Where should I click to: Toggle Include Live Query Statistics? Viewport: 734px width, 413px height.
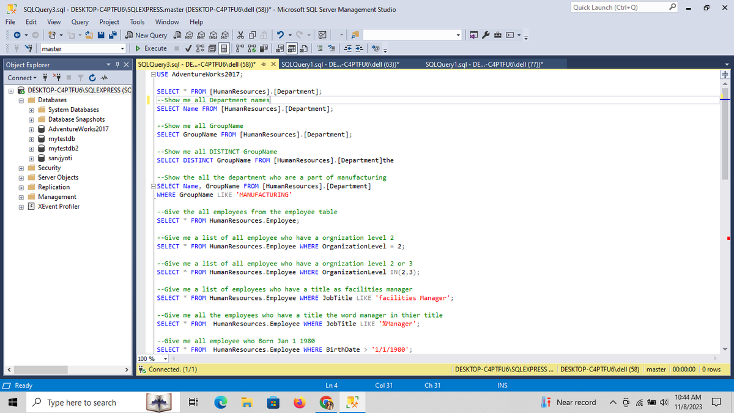pos(252,48)
